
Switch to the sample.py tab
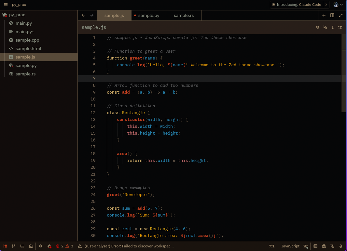(x=149, y=16)
